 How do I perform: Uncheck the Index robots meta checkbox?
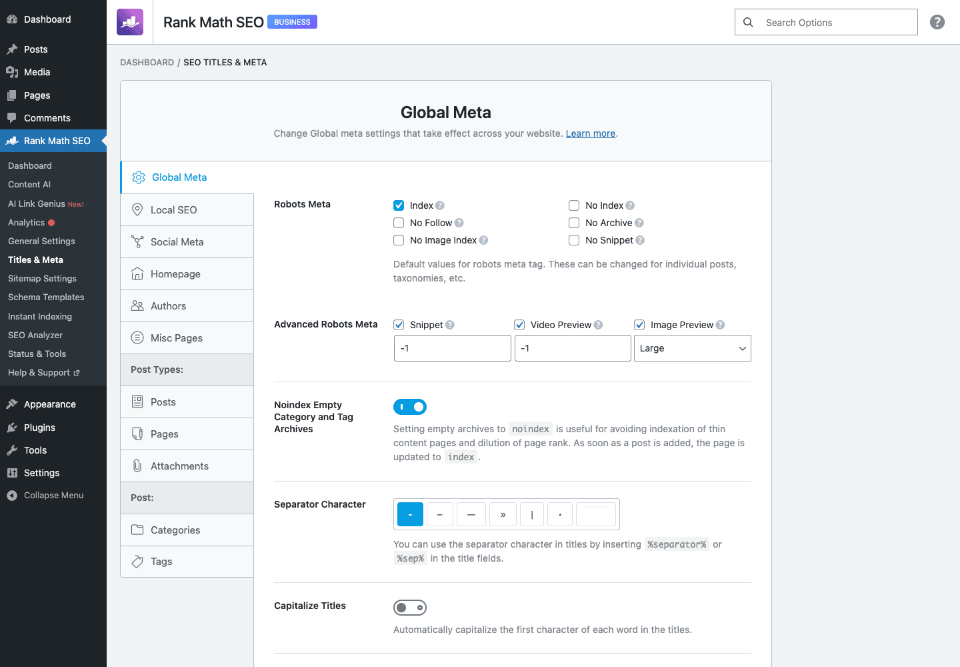399,205
